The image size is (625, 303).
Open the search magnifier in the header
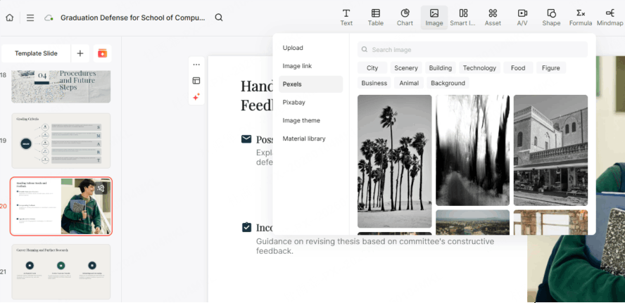(219, 18)
